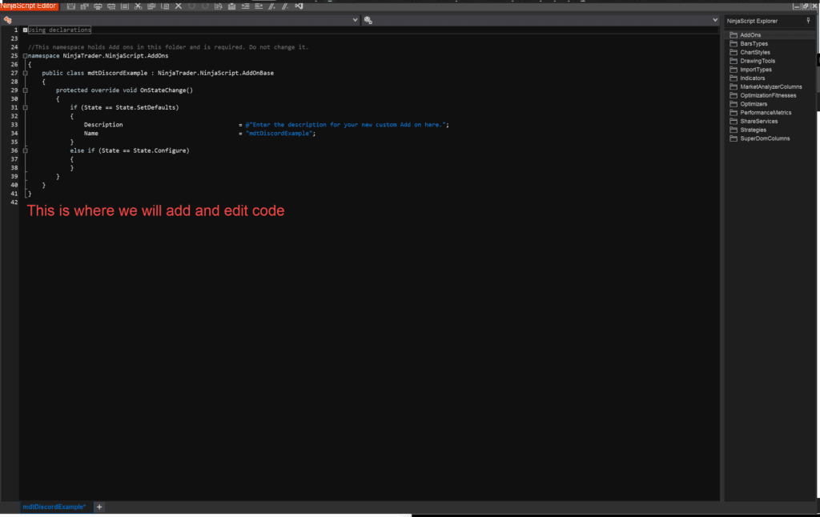Open the class navigation dropdown

(x=355, y=20)
